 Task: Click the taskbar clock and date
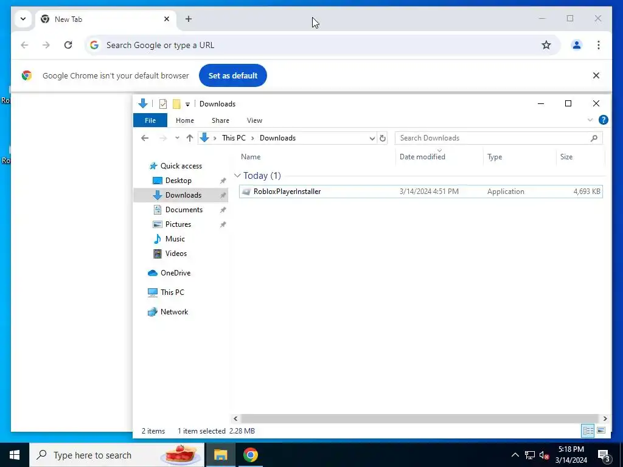coord(571,455)
